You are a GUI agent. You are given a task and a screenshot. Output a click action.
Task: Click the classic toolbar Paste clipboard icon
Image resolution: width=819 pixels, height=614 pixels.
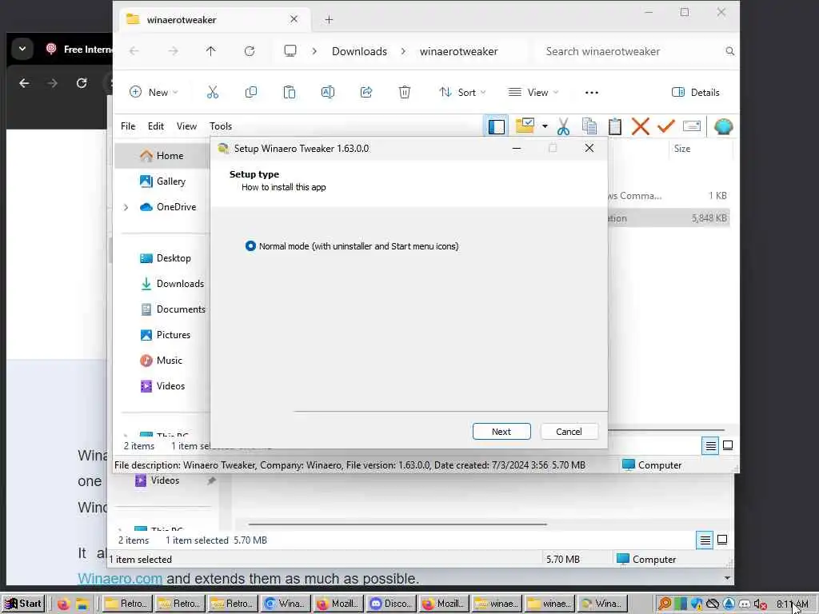(615, 126)
